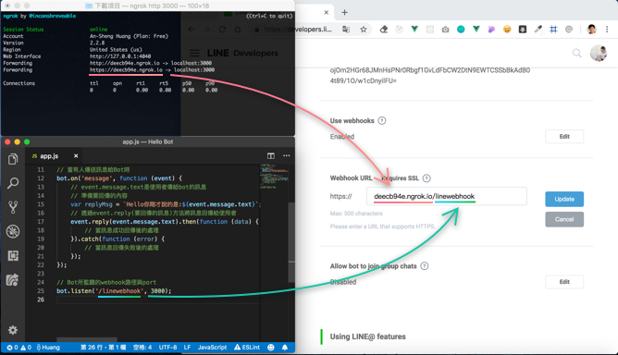
Task: Change indentation via 空格: 4 status item
Action: (142, 347)
